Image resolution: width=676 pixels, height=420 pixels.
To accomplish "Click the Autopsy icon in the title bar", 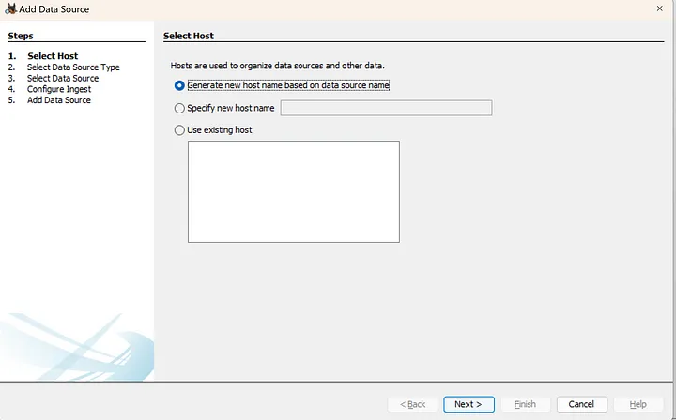I will pyautogui.click(x=10, y=8).
